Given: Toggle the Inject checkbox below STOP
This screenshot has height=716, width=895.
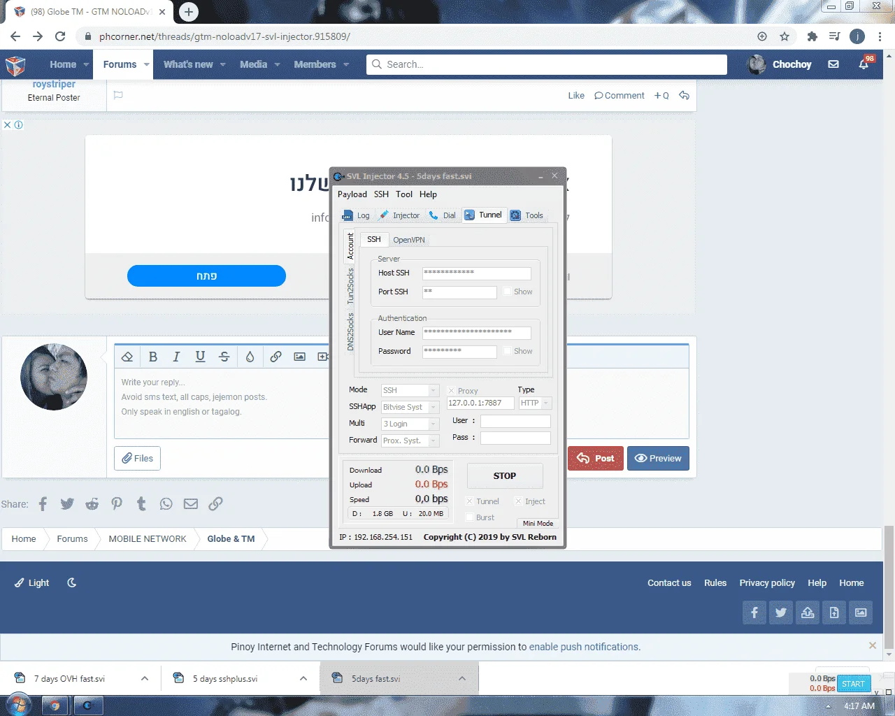Looking at the screenshot, I should [x=518, y=501].
